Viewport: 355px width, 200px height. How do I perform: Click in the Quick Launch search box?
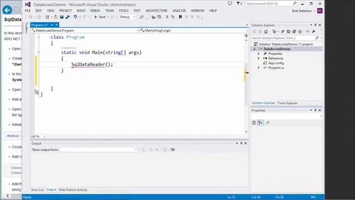271,4
